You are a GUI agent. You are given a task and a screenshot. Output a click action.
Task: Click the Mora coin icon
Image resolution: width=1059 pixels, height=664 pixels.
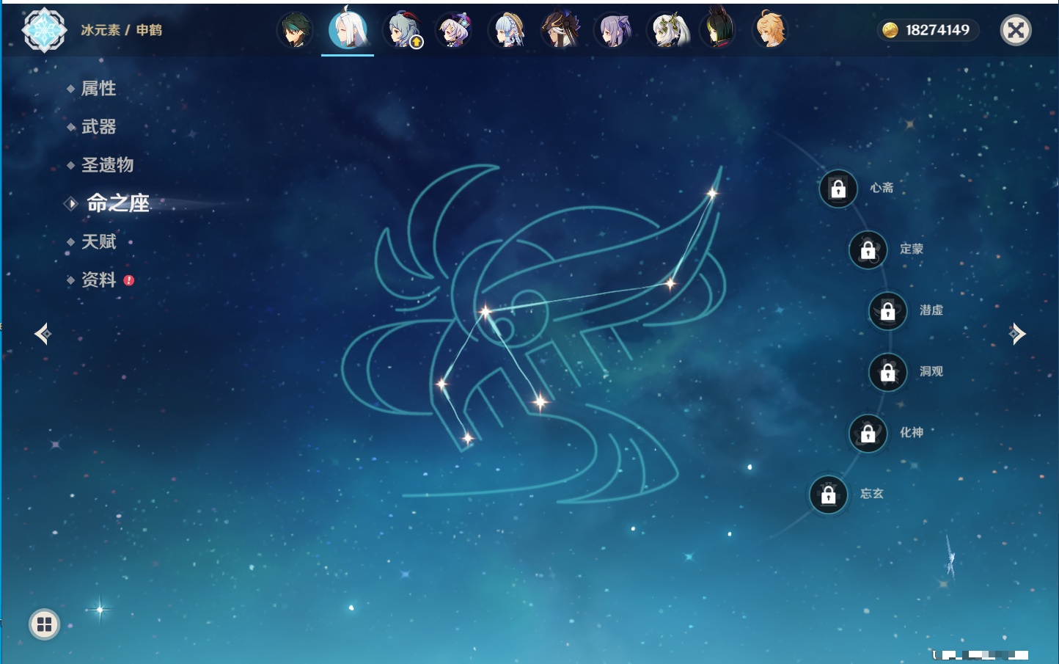tap(890, 30)
